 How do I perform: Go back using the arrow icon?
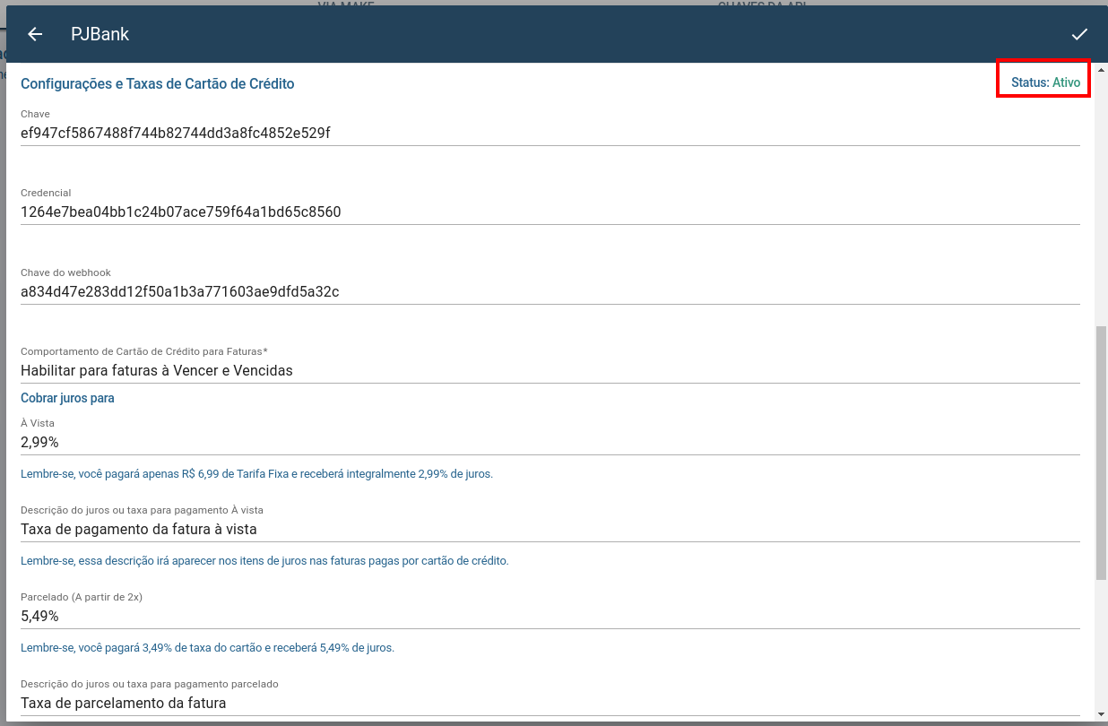[35, 34]
